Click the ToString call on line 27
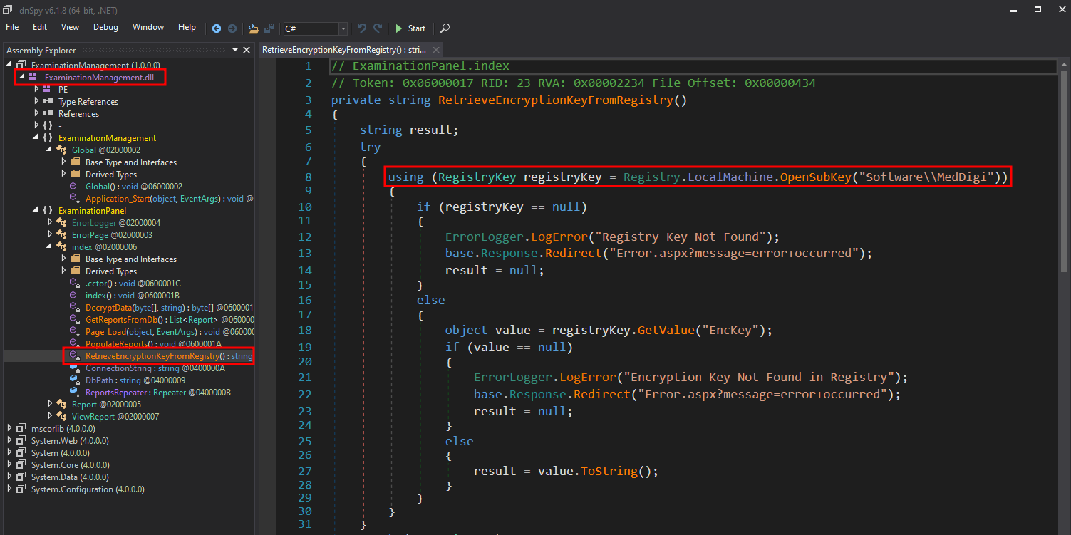Image resolution: width=1071 pixels, height=535 pixels. pos(609,471)
